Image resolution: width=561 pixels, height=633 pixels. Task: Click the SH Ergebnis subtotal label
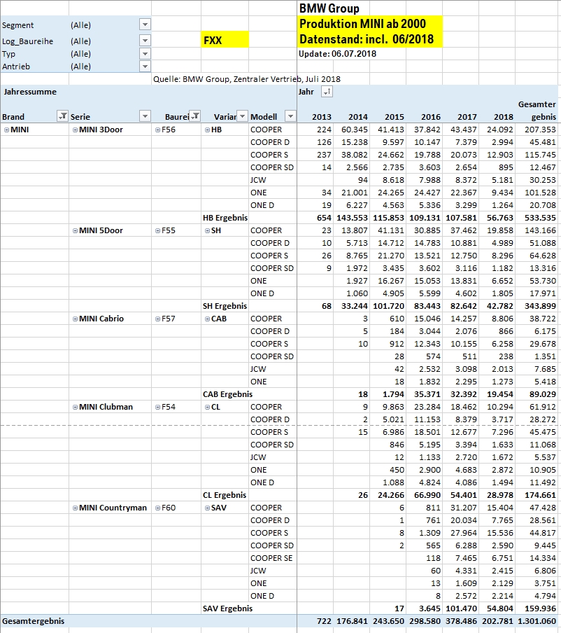[x=225, y=306]
